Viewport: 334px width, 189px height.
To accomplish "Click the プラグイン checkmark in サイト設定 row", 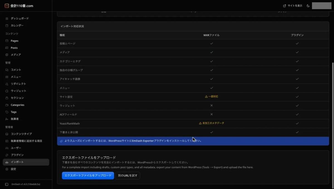I will (x=297, y=97).
